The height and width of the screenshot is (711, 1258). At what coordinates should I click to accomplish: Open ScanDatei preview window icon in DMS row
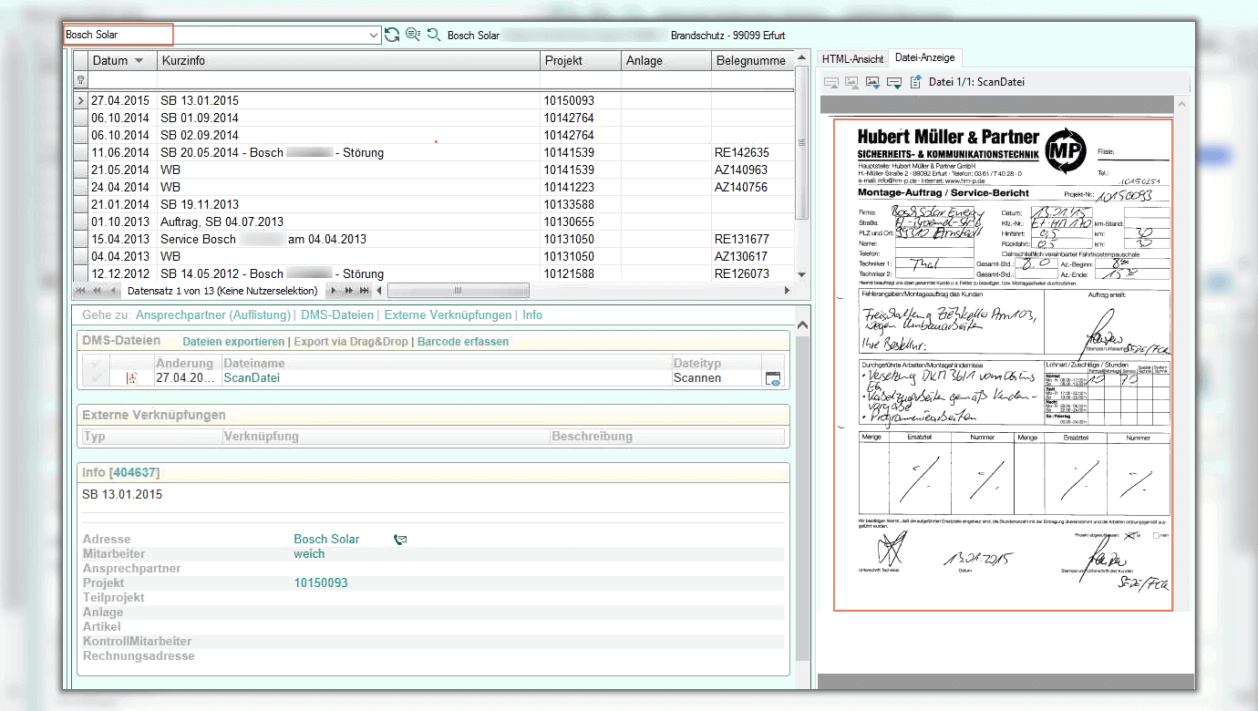(x=772, y=378)
